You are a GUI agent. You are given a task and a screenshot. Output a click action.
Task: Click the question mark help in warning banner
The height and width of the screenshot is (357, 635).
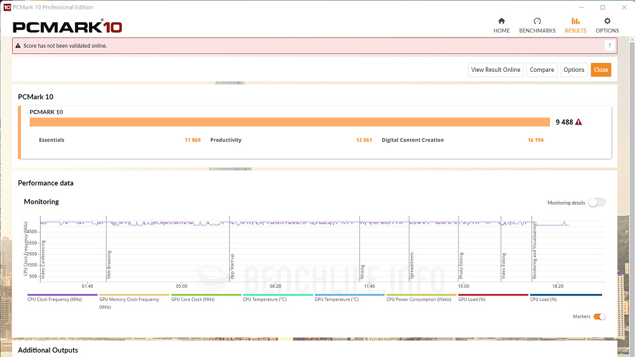point(609,46)
